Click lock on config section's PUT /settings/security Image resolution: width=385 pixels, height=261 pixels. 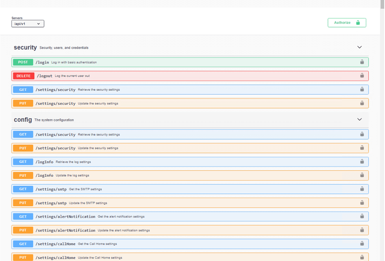[x=362, y=147]
